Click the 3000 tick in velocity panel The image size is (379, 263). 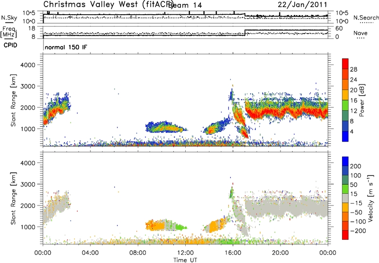pos(28,184)
